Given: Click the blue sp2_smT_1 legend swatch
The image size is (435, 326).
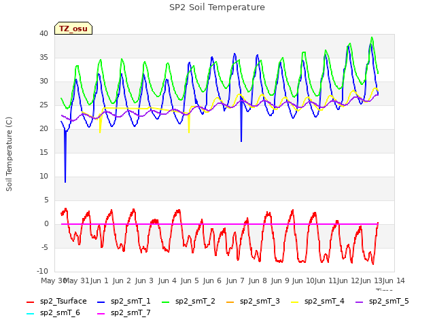Looking at the screenshot, I should [101, 302].
